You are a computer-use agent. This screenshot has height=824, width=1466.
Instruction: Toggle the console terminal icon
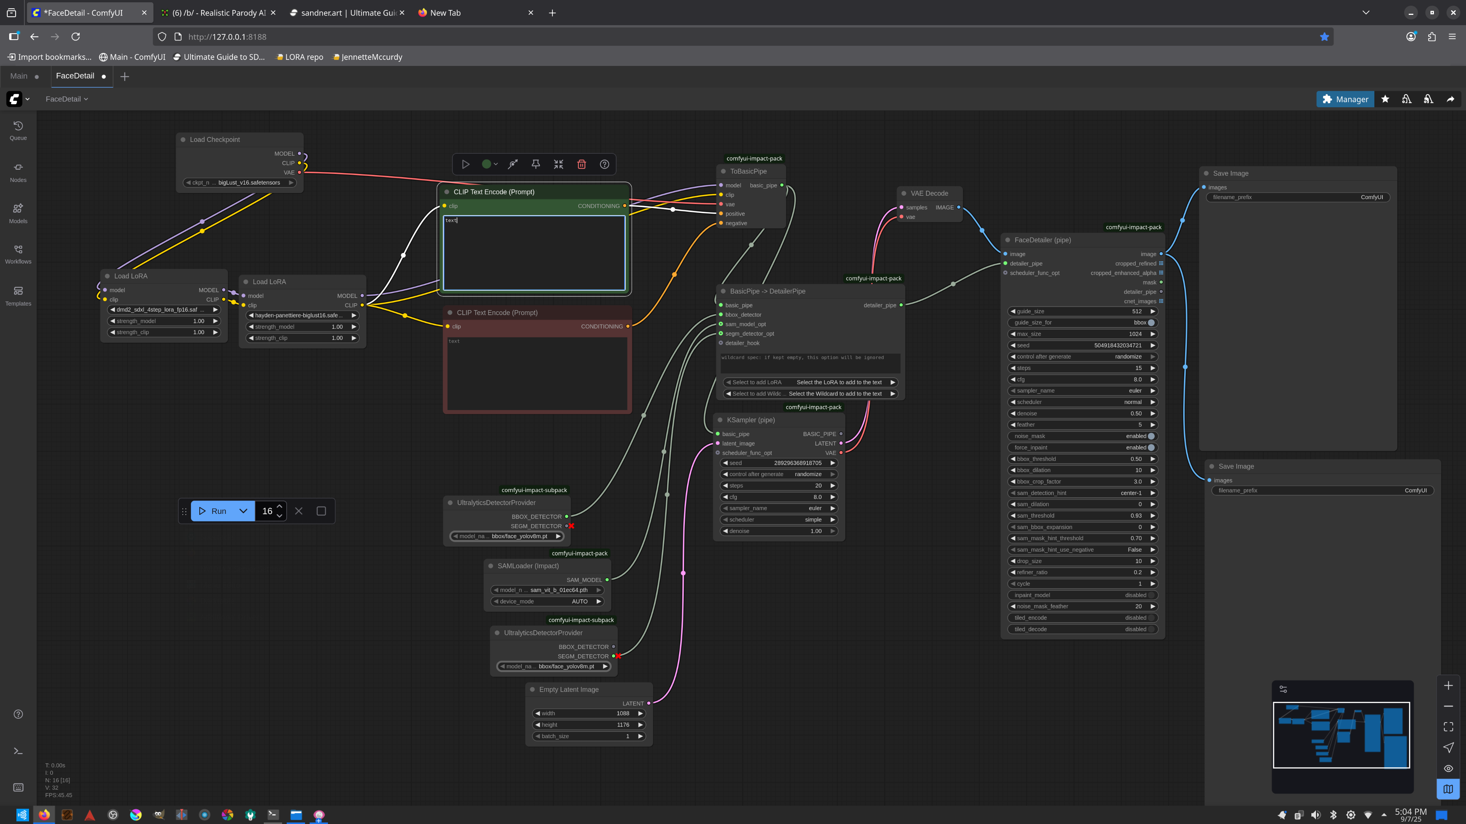(x=18, y=751)
